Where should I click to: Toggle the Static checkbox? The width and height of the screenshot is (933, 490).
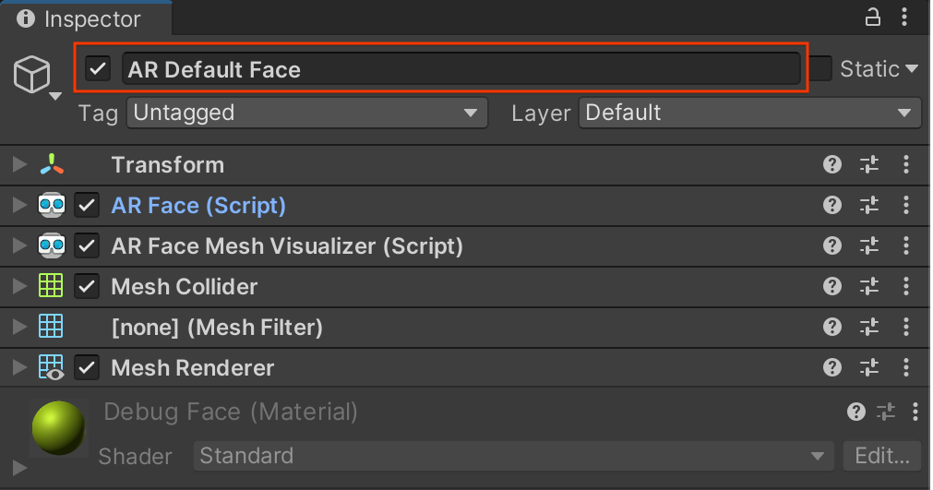[x=820, y=69]
